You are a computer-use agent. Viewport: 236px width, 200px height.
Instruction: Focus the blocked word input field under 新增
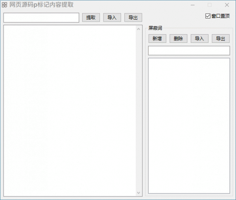189,51
